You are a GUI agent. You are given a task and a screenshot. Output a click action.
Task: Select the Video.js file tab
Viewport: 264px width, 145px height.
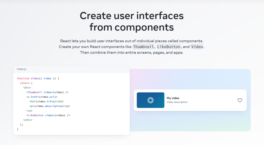tap(22, 69)
